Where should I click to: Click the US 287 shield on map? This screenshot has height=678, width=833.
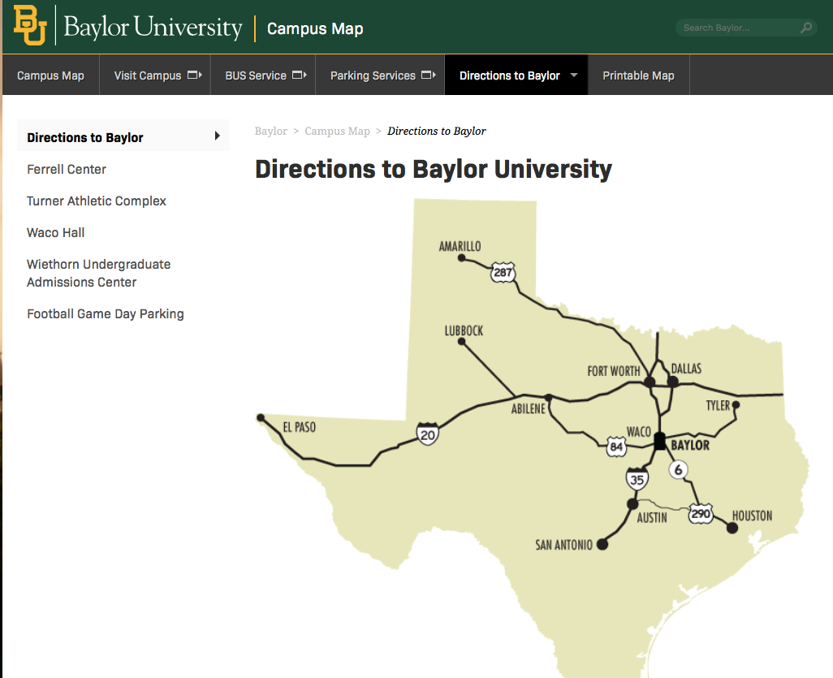503,272
